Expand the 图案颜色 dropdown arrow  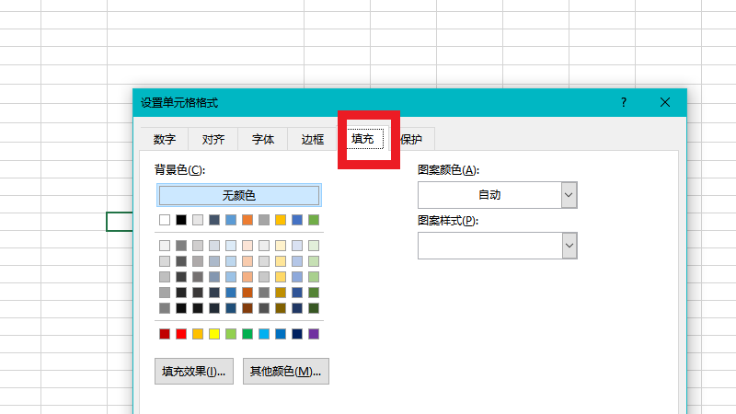click(569, 195)
